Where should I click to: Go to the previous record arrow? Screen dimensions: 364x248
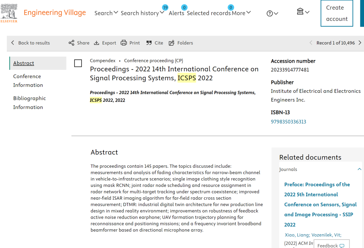[311, 43]
